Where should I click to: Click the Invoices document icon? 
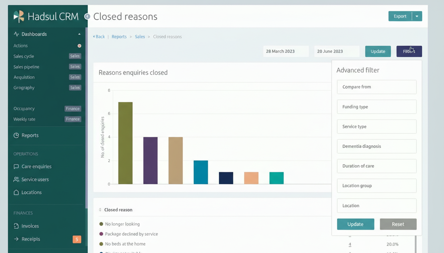[x=16, y=226]
